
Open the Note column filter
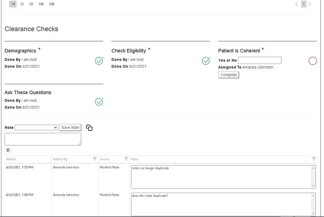coord(314,159)
